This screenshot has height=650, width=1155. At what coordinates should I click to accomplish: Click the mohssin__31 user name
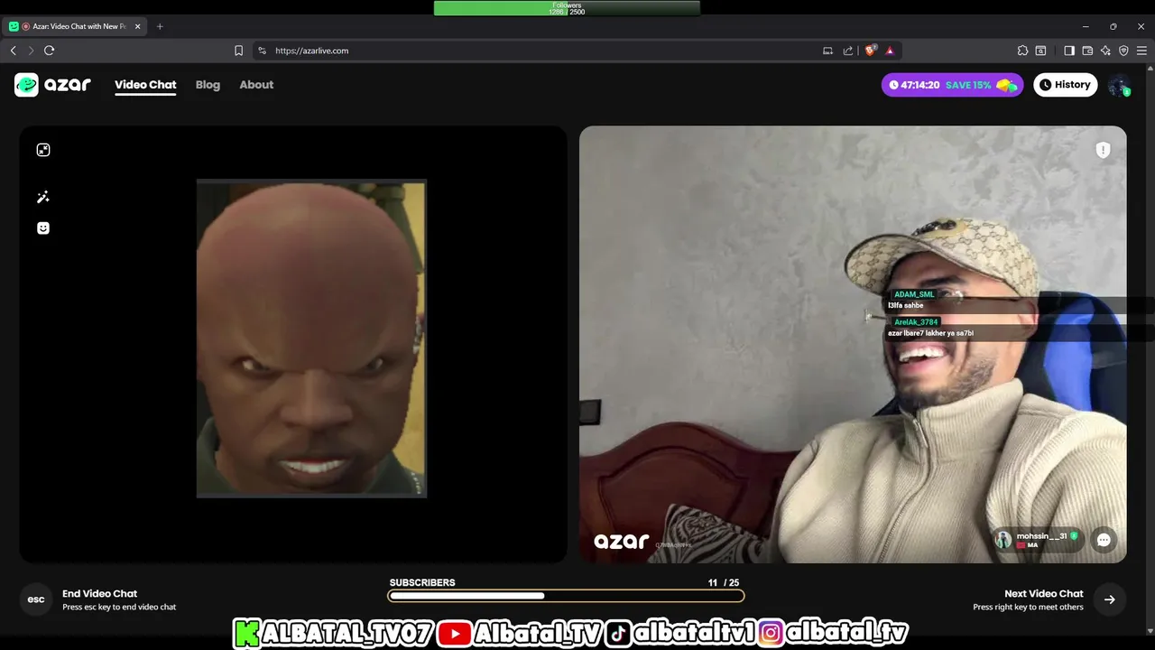tap(1041, 536)
